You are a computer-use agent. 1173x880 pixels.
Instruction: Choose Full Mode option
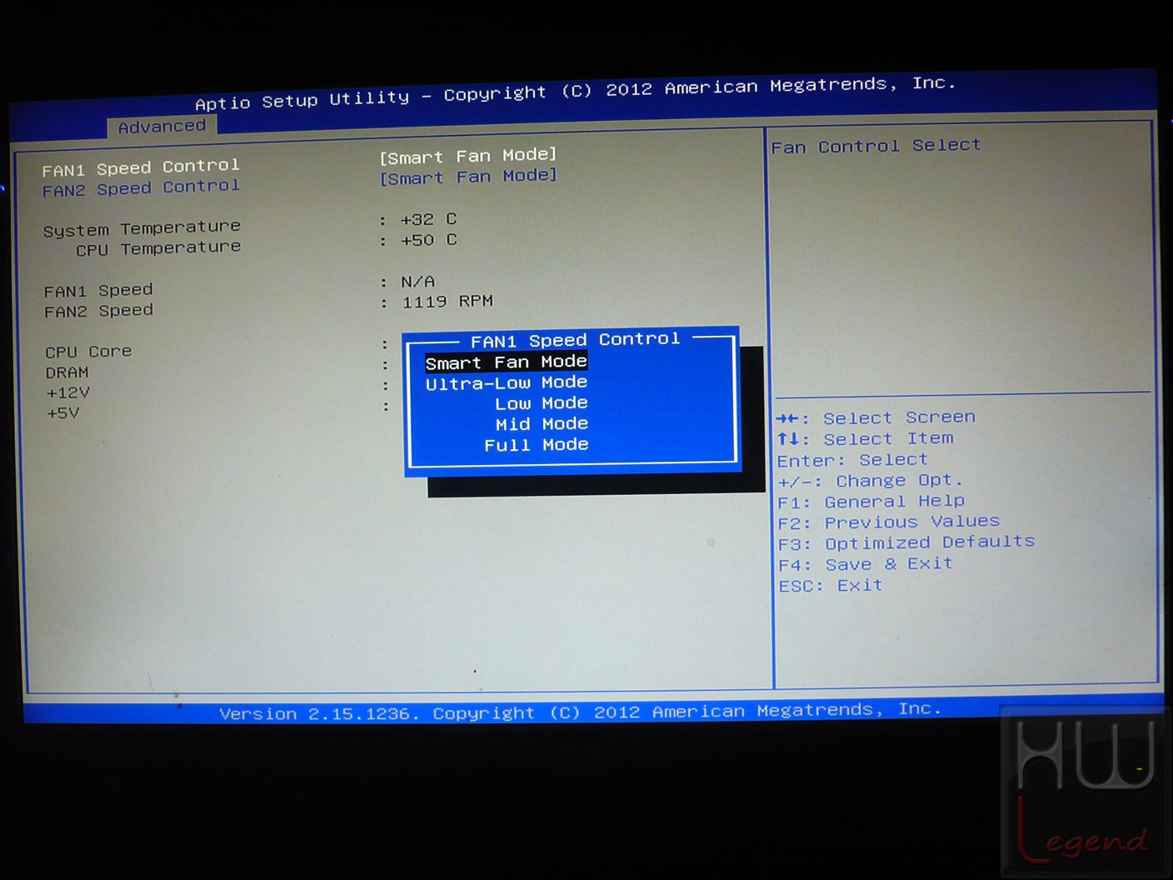click(x=537, y=445)
